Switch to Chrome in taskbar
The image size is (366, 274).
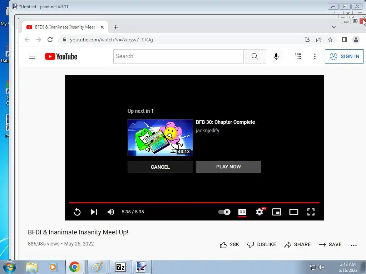click(74, 267)
